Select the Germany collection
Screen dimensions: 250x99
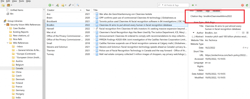pos(20,90)
